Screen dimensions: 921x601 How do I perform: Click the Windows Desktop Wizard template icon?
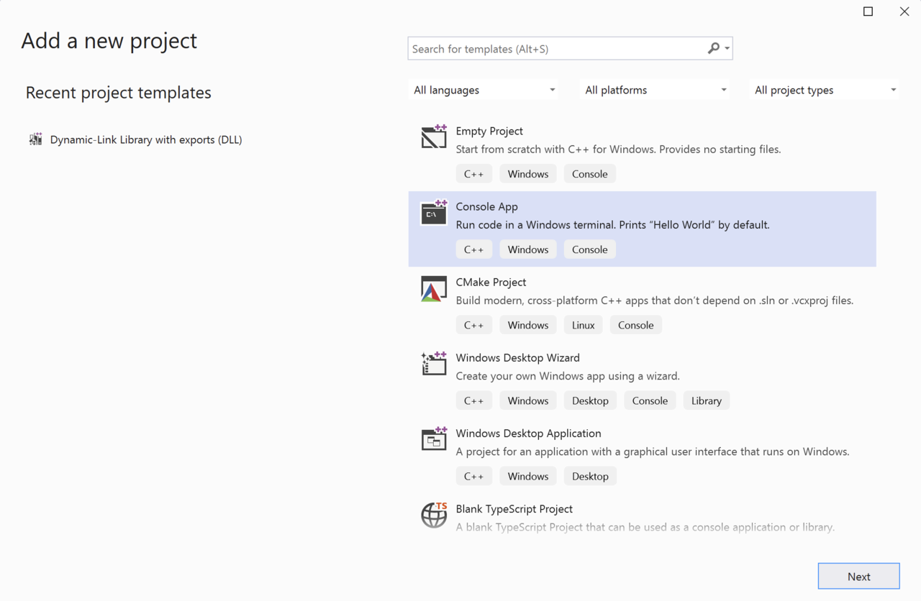click(434, 363)
